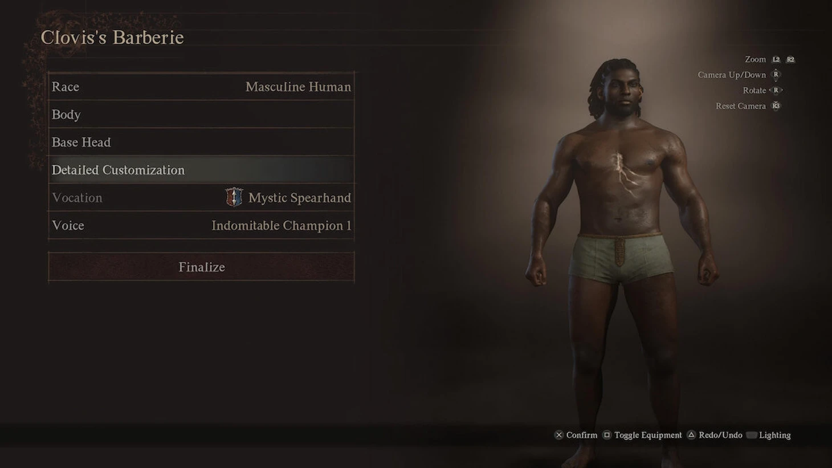
Task: Click the L2 zoom button icon
Action: pos(776,59)
